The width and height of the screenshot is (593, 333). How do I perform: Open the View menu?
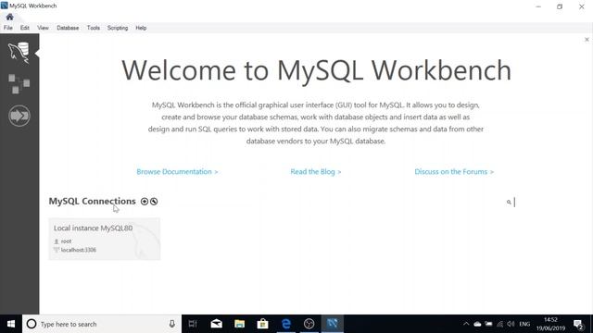[43, 28]
